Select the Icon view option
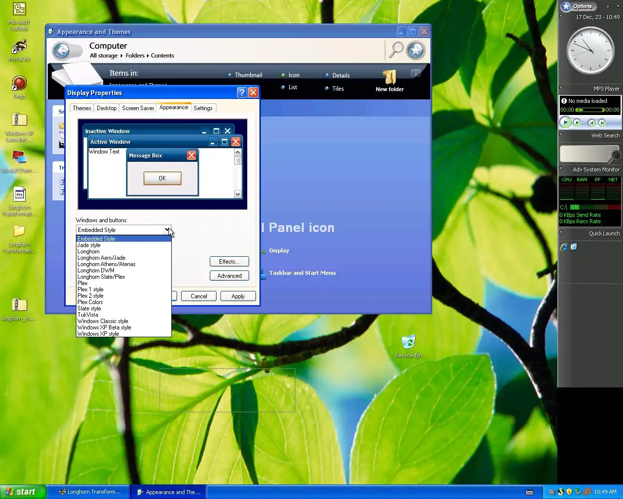Screen dimensions: 623x499 pyautogui.click(x=290, y=75)
